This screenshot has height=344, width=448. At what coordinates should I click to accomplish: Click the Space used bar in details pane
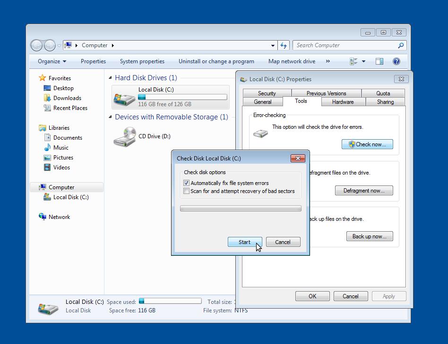(170, 301)
